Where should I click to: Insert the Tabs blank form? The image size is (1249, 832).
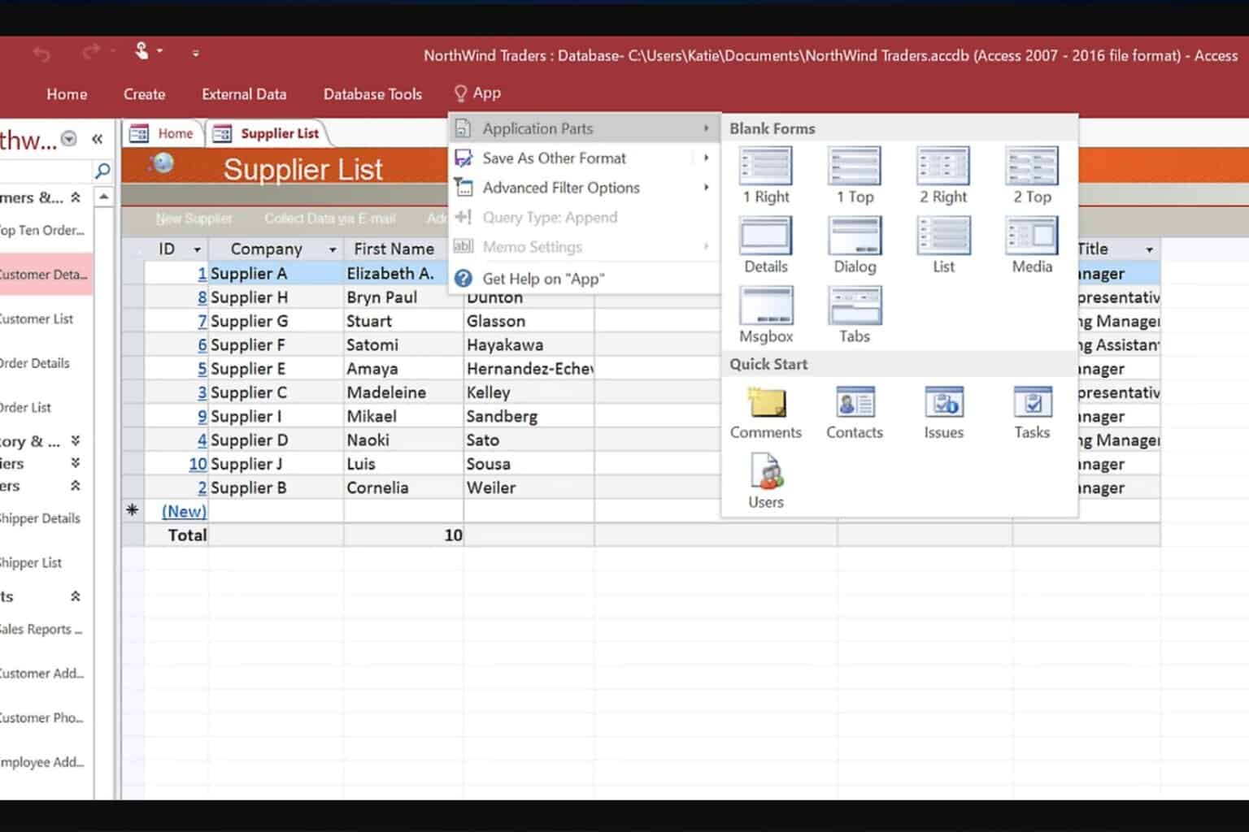855,315
